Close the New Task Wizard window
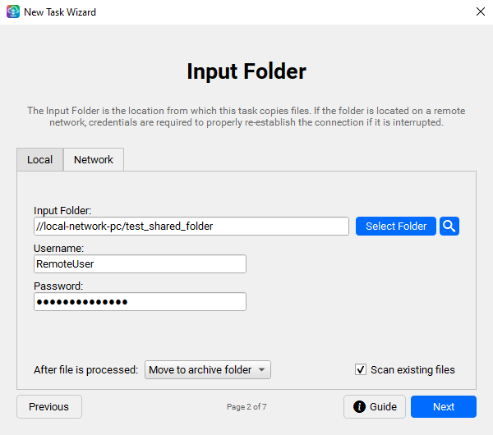Viewport: 493px width, 435px height. tap(481, 12)
